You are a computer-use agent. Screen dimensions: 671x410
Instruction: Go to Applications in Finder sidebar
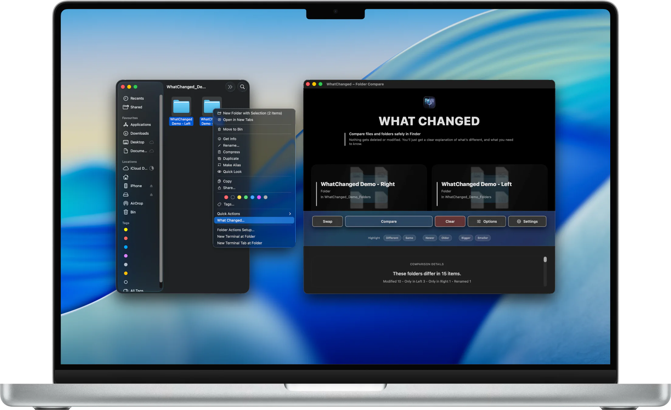tap(137, 125)
